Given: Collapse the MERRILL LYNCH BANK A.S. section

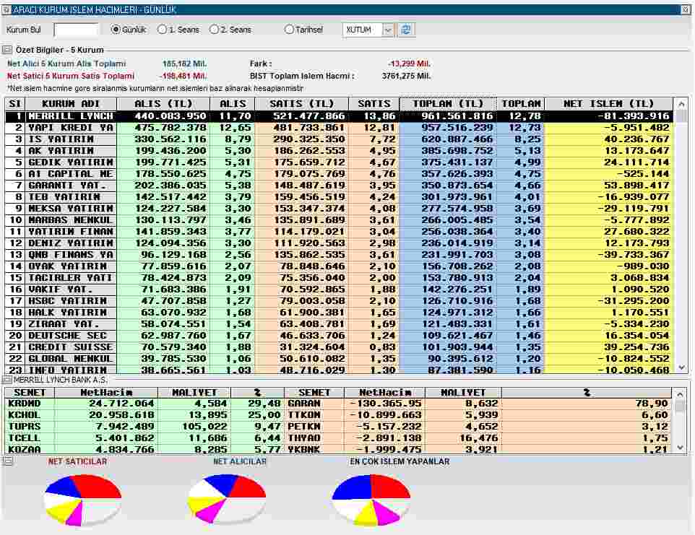Looking at the screenshot, I should [7, 380].
